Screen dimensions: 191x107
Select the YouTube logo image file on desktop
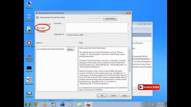(29, 81)
